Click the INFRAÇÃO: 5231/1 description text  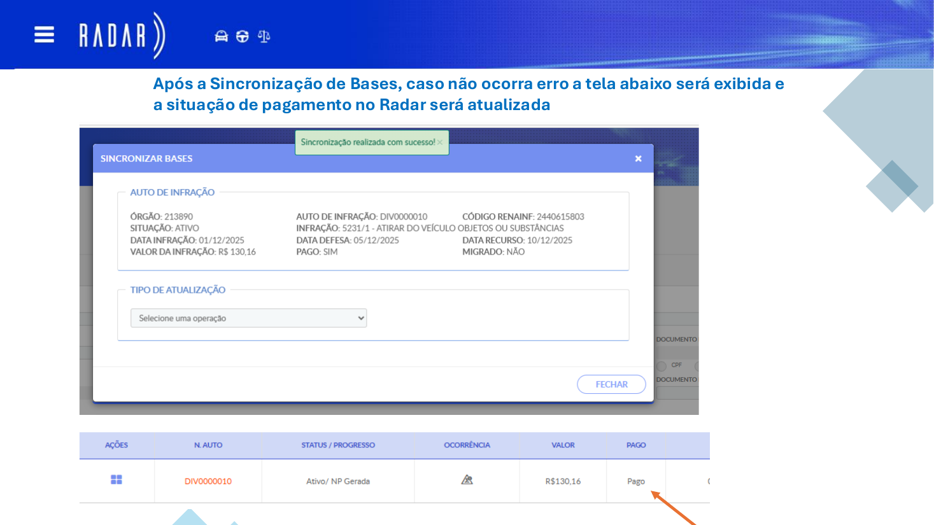click(x=430, y=228)
